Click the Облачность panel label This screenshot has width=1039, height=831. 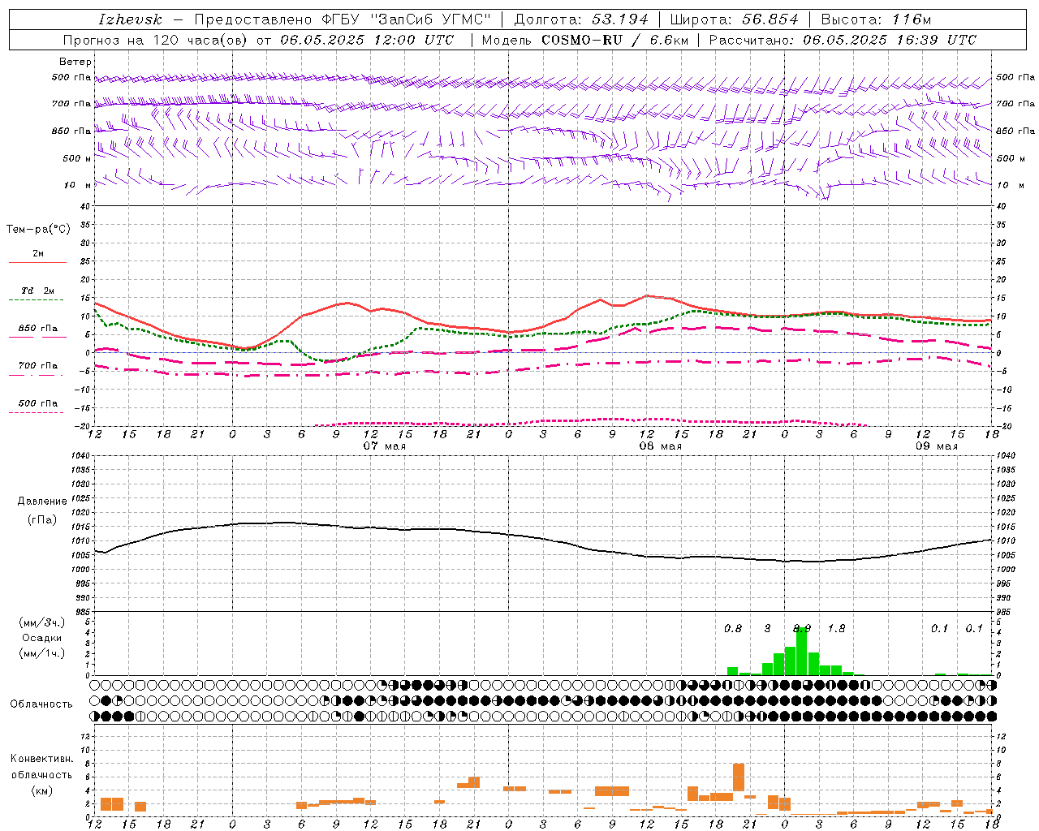(x=41, y=704)
